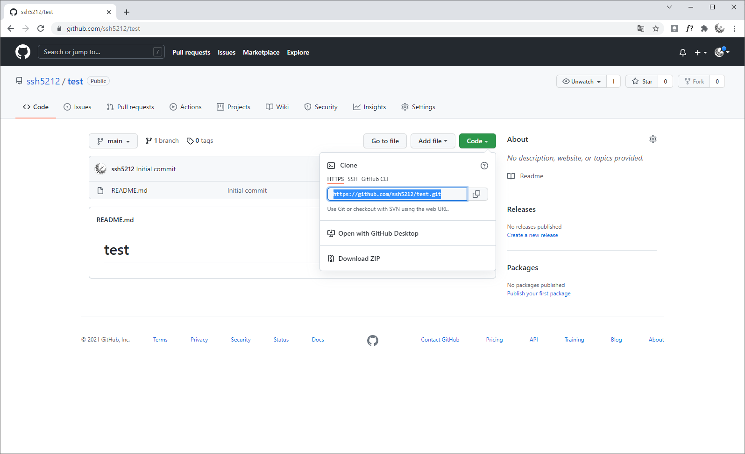Screen dimensions: 745x454
Task: Reload the page
Action: coord(41,28)
